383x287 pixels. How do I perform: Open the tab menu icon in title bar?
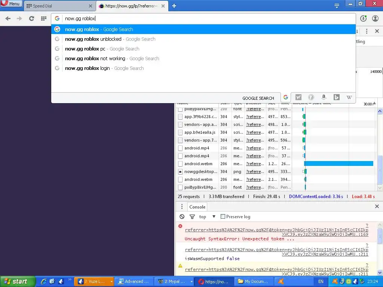coord(337,6)
